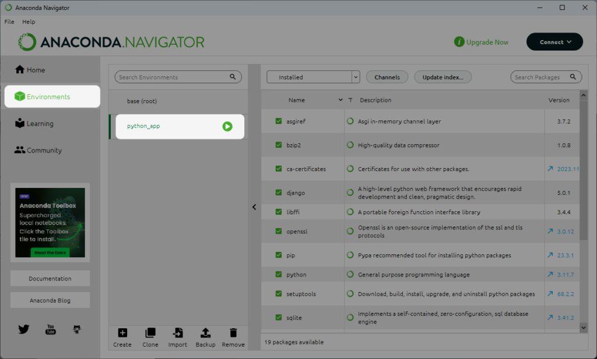Toggle the libffi package checkbox

point(279,212)
